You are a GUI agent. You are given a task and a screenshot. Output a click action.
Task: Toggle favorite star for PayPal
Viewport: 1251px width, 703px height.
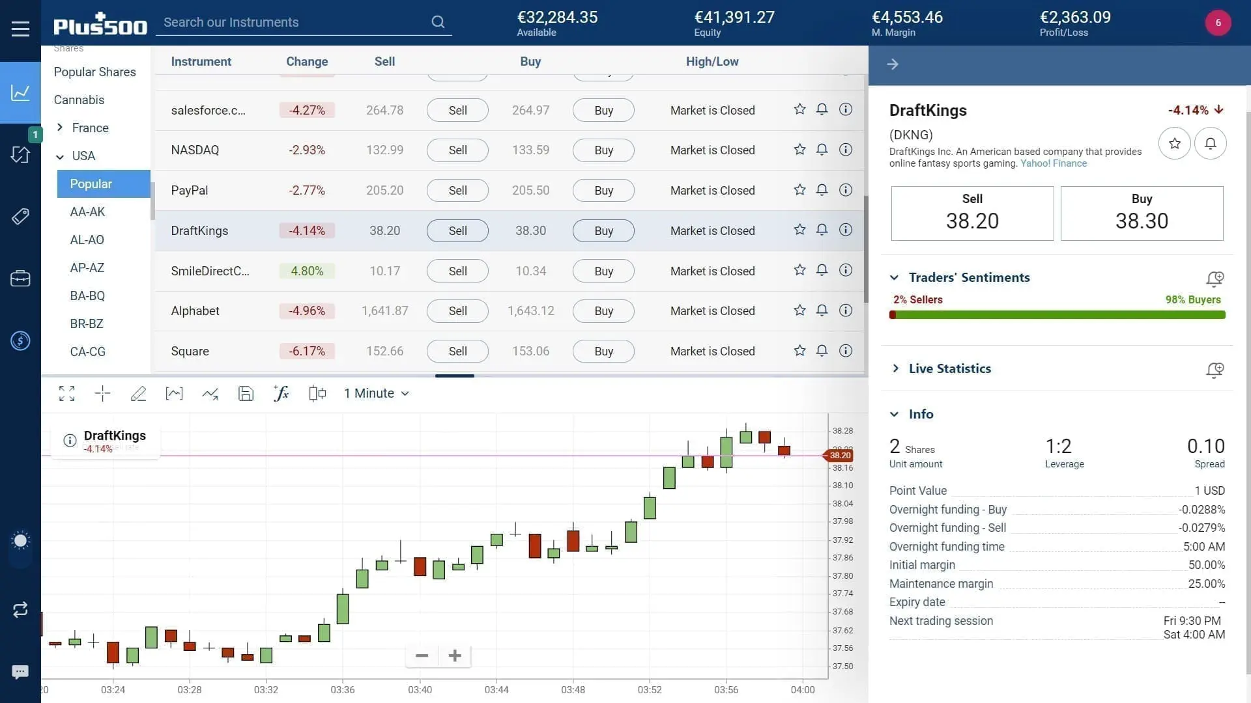[x=799, y=190]
